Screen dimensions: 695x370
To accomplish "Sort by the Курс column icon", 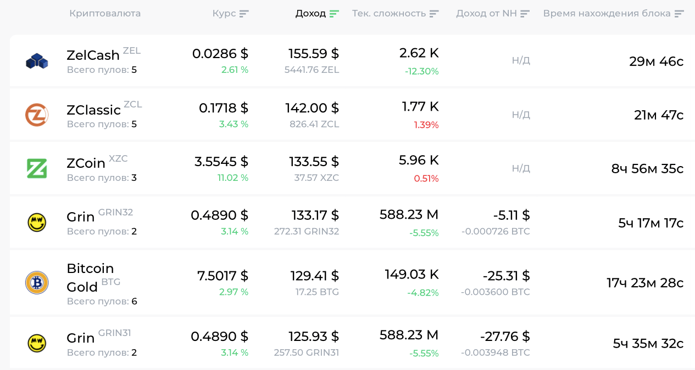I will tap(244, 14).
